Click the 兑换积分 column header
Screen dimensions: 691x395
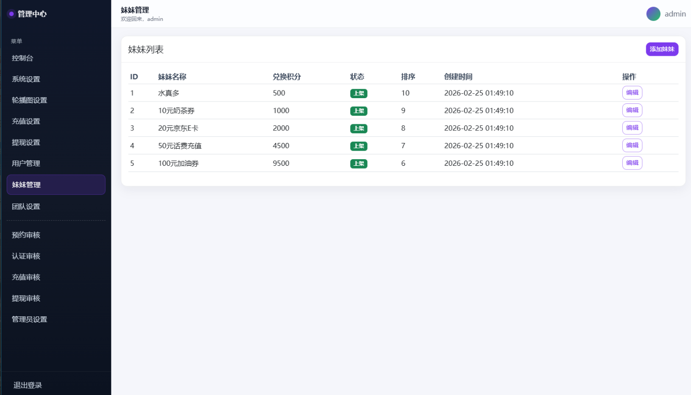(287, 77)
